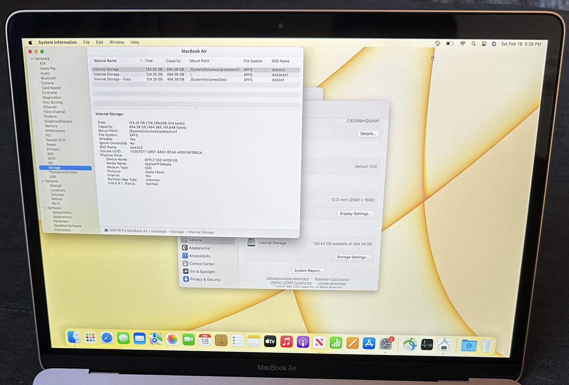Open the Apple menu

coord(30,42)
